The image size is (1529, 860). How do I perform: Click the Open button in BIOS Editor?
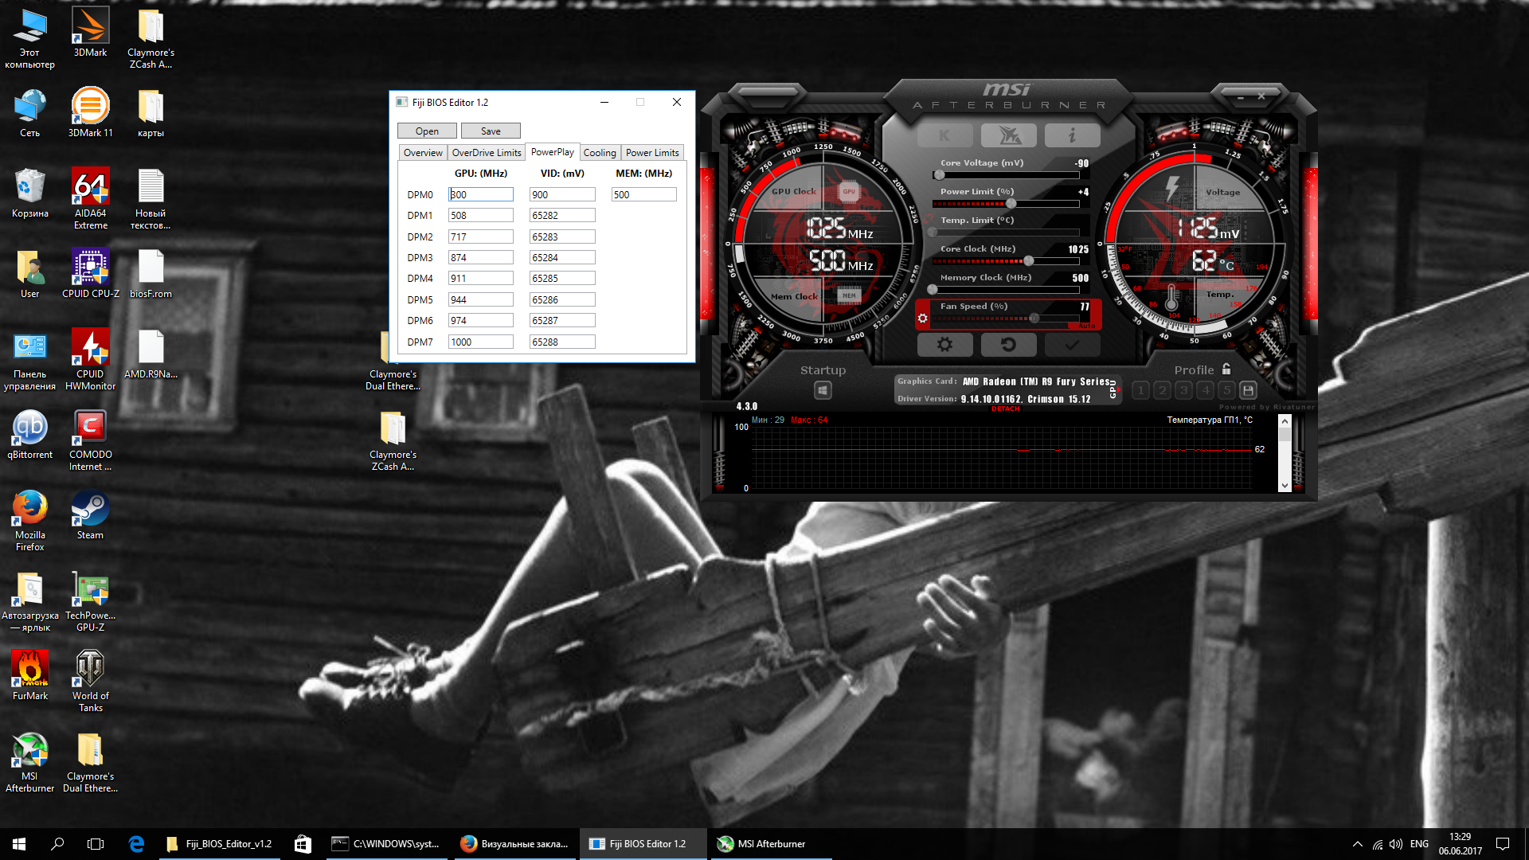[x=427, y=131]
